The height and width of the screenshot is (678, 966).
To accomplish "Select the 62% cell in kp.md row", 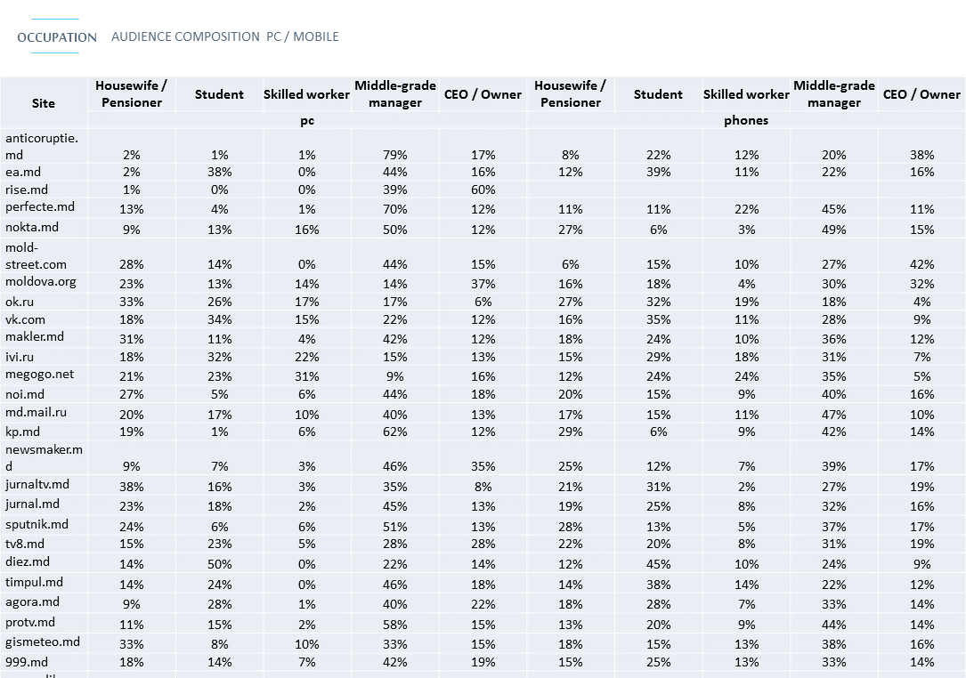I will pos(395,432).
